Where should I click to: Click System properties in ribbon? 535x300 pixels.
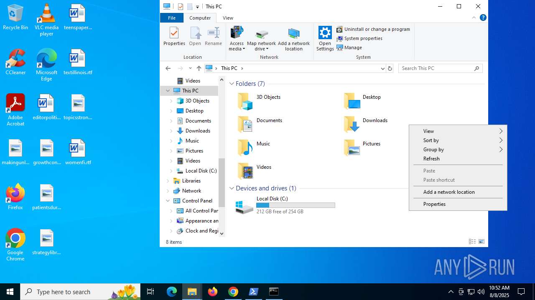click(x=359, y=38)
